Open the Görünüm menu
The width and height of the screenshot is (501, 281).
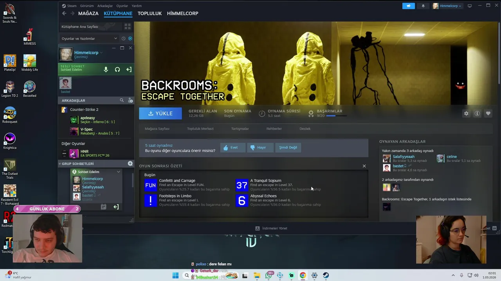coord(87,6)
